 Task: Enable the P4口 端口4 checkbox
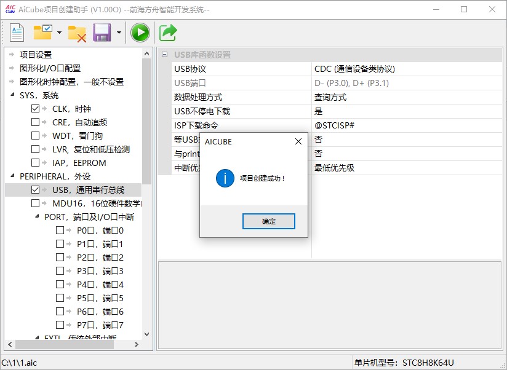60,285
